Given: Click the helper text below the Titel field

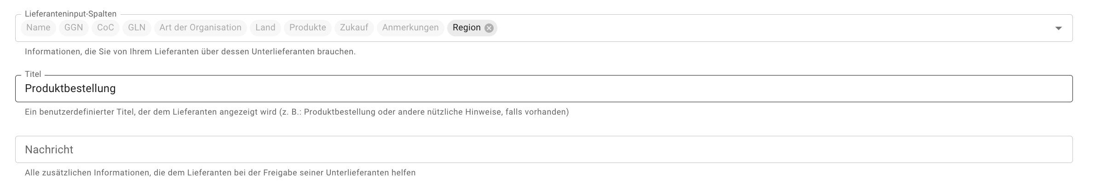Looking at the screenshot, I should pyautogui.click(x=297, y=112).
